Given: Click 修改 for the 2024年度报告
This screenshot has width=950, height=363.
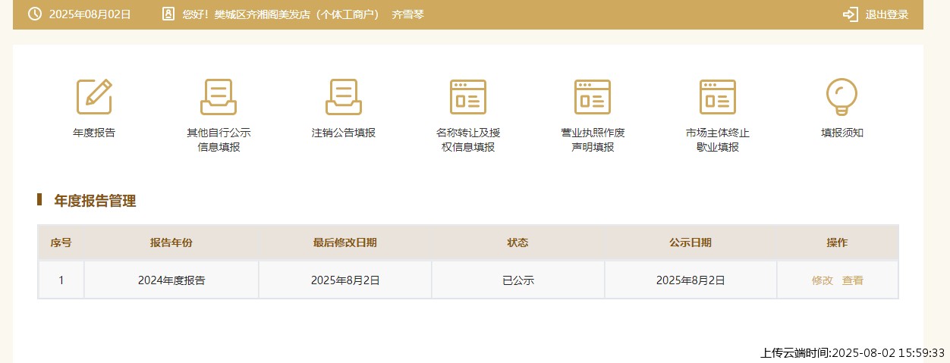Looking at the screenshot, I should pos(823,280).
